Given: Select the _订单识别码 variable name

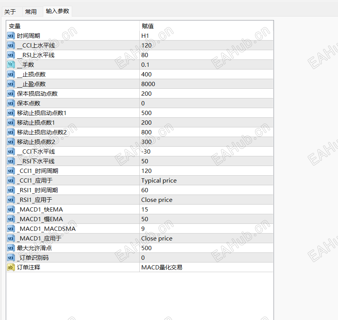Looking at the screenshot, I should pos(33,258).
